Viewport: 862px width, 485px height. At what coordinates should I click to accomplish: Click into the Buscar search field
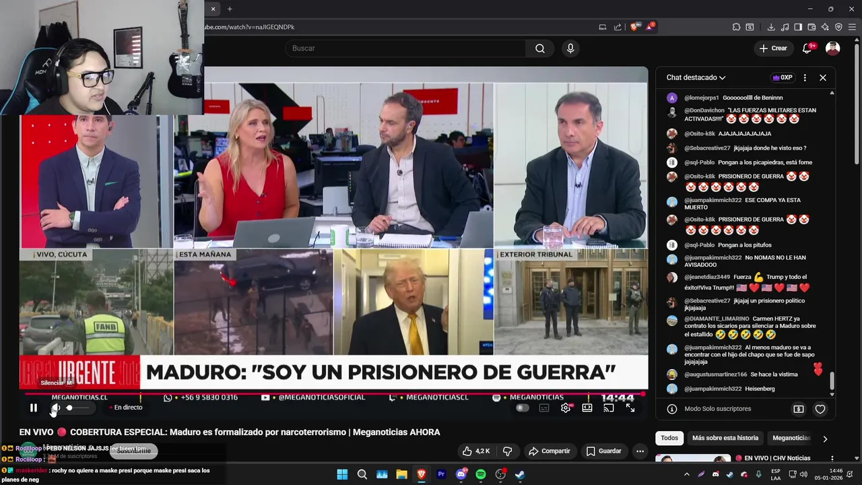click(x=405, y=48)
